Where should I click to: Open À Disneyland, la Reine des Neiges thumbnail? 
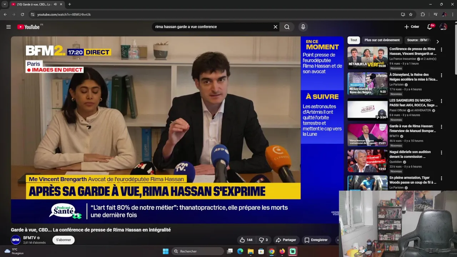pos(367,84)
